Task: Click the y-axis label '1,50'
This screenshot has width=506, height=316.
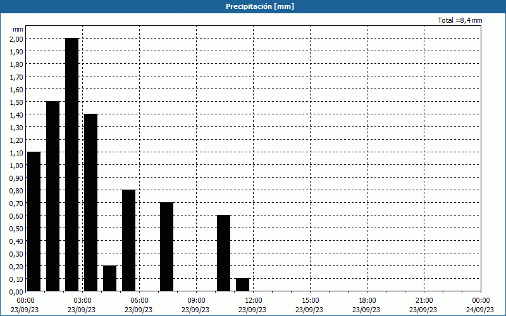Action: point(18,102)
